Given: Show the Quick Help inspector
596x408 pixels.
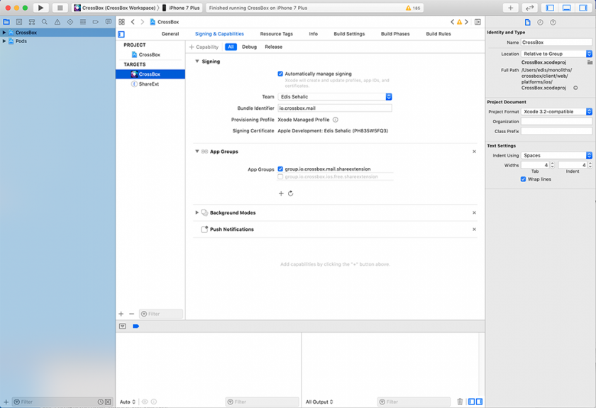Looking at the screenshot, I should click(x=553, y=22).
